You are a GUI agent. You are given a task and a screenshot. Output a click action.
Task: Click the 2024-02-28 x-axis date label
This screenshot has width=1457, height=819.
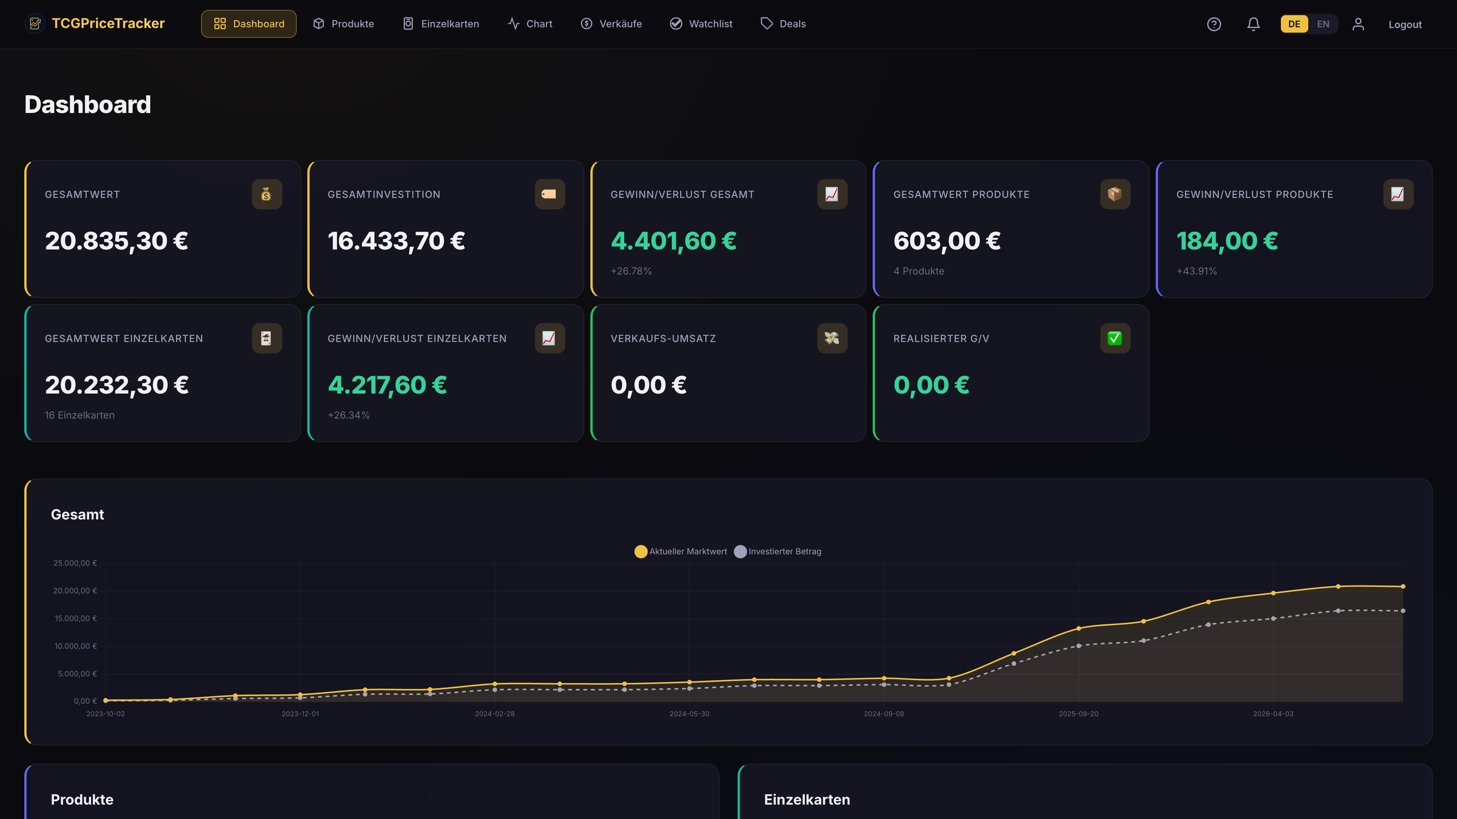pyautogui.click(x=495, y=714)
